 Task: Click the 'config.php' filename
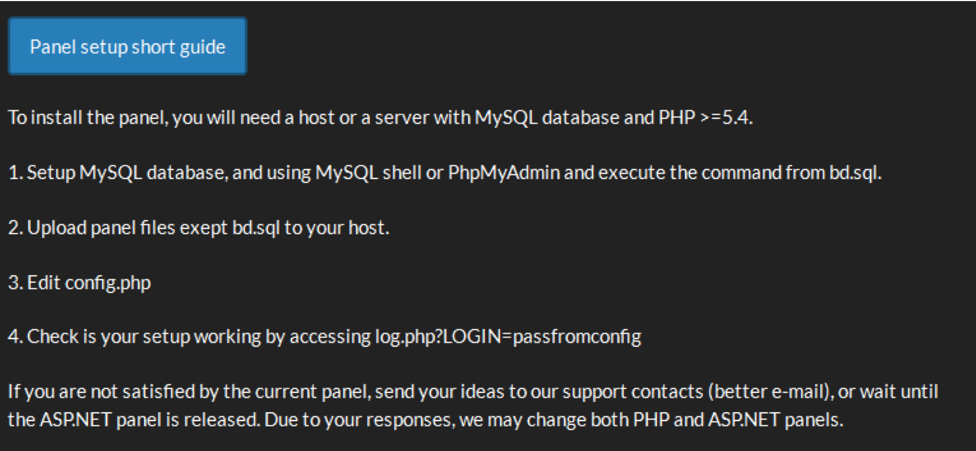click(108, 283)
